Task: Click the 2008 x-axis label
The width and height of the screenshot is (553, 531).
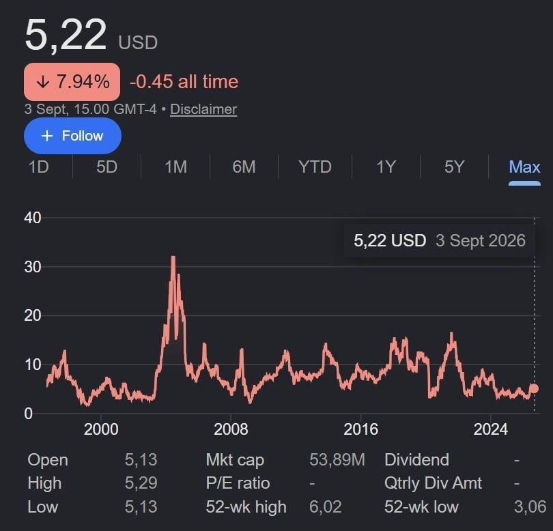Action: point(231,429)
